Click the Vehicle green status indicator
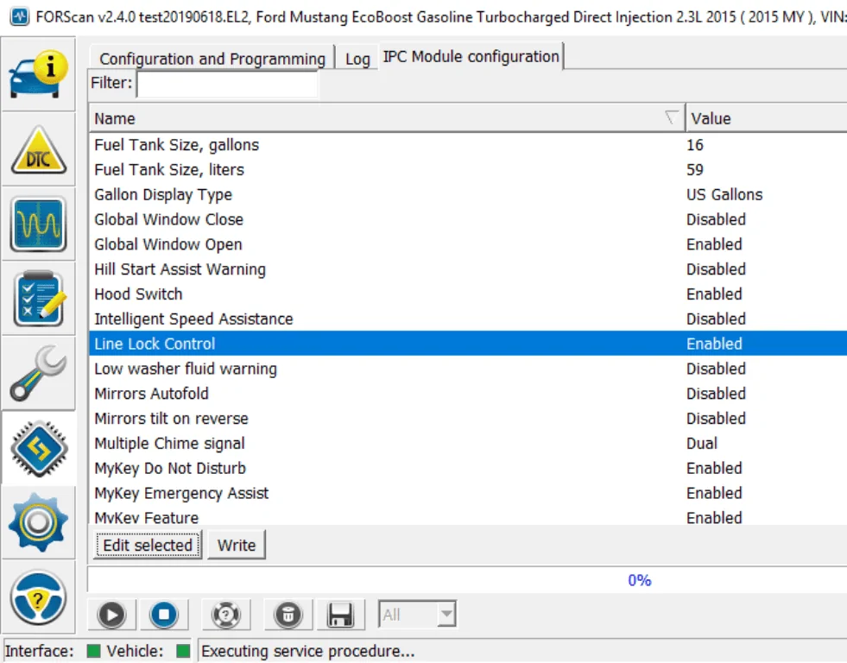Screen dimensions: 847x663 click(x=183, y=651)
